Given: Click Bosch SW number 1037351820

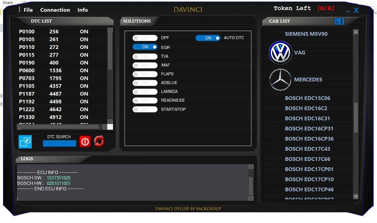Looking at the screenshot, I should point(59,178).
